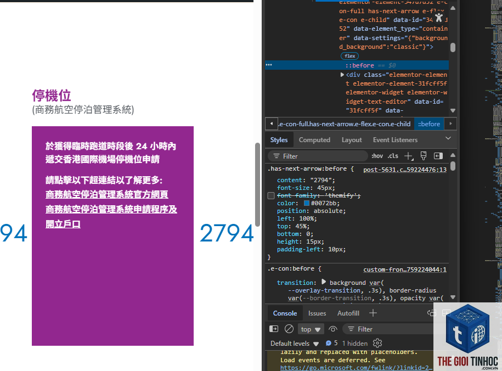Toggle element state with :hov
502x371 pixels.
pyautogui.click(x=377, y=156)
